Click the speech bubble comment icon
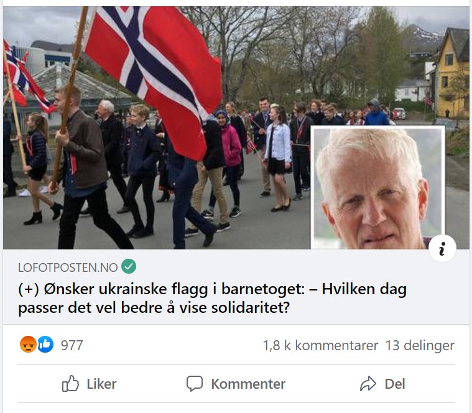Screen dimensions: 472x413 [x=195, y=384]
